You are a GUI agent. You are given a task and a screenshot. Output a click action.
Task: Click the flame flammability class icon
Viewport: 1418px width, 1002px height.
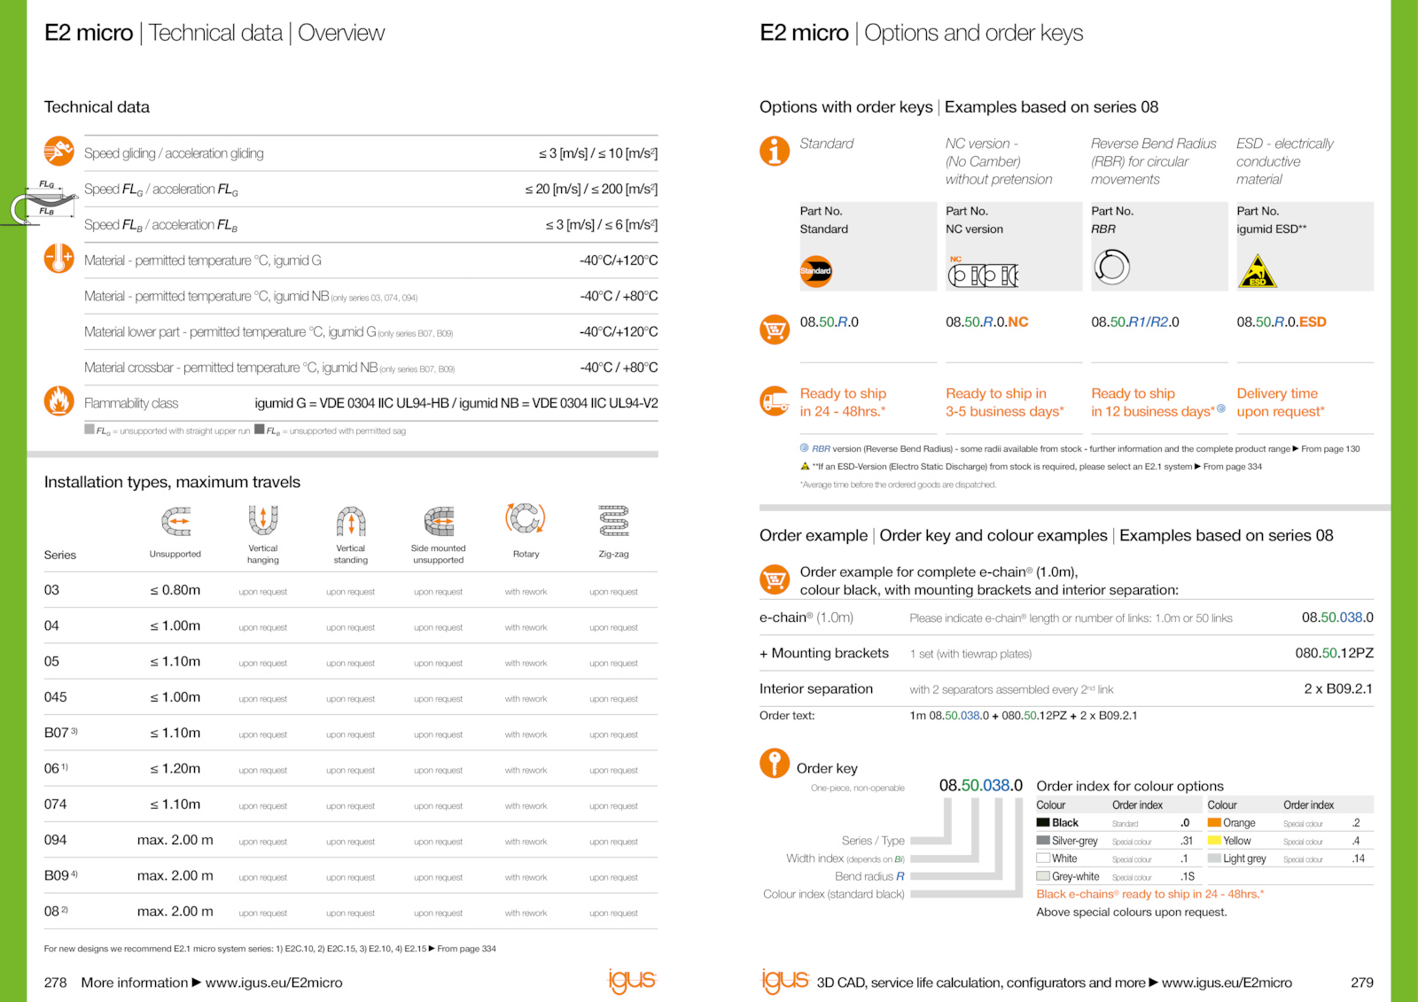pyautogui.click(x=58, y=401)
